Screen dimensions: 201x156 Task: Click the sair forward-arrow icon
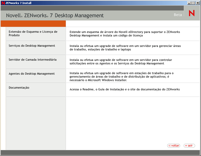tap(186, 146)
